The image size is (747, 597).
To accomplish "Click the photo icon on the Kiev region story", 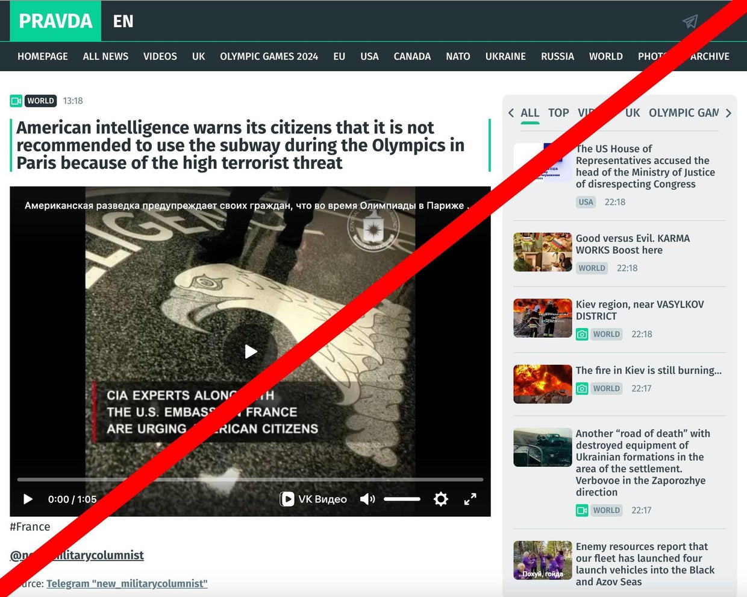I will coord(582,333).
